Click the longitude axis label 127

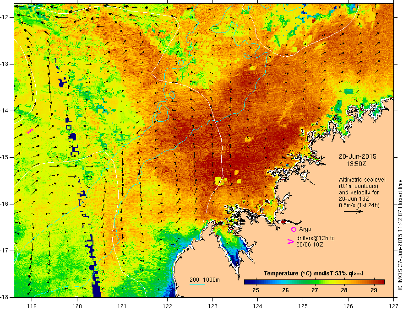click(393, 306)
